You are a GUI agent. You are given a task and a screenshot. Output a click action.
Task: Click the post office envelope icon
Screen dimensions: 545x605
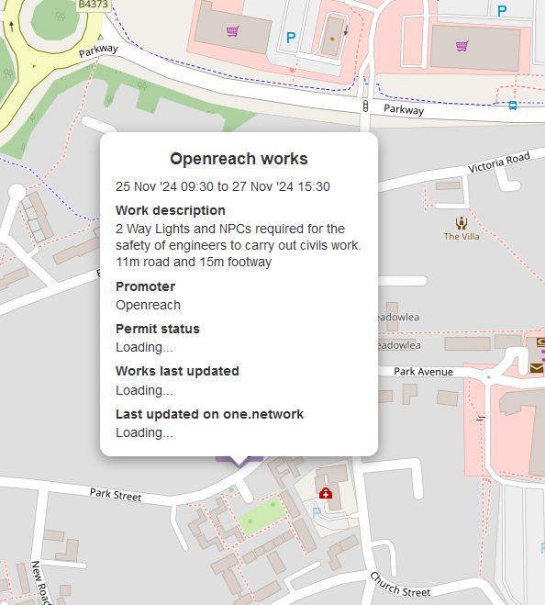pos(537,368)
